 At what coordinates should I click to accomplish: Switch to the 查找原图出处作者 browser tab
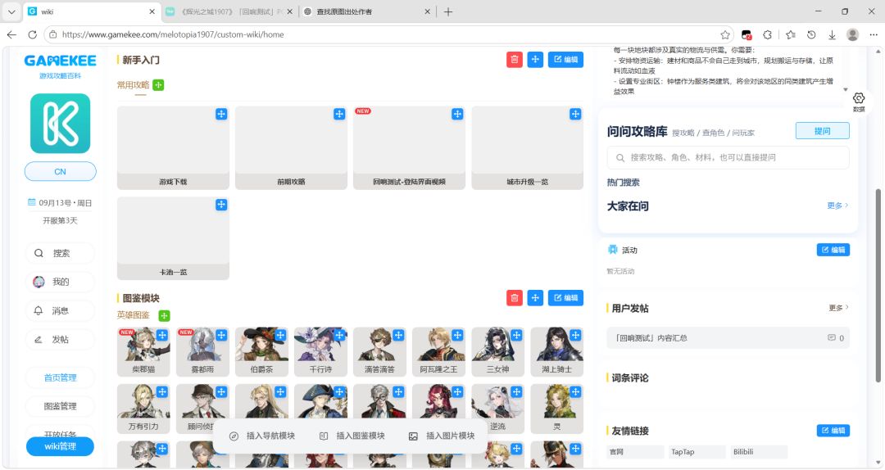[x=367, y=11]
